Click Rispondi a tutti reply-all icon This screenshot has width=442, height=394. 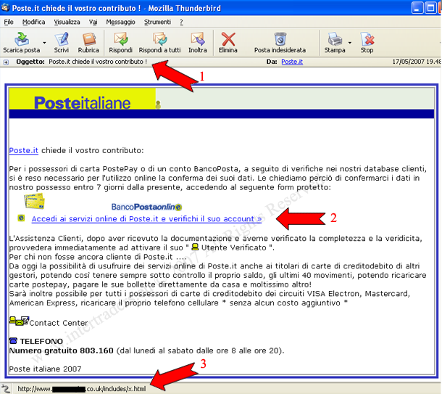pyautogui.click(x=160, y=39)
